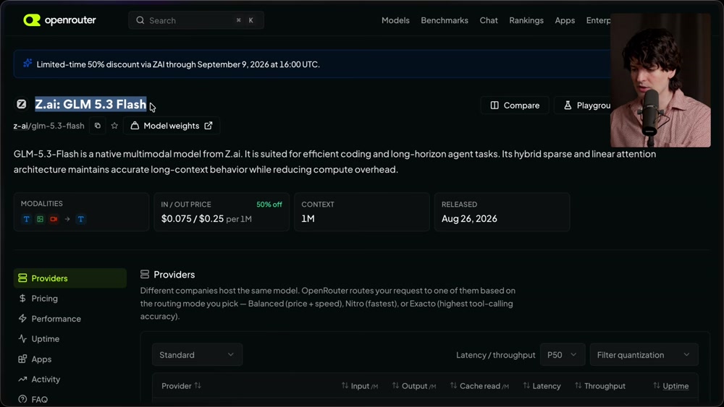Click the Z.ai: GLM 5.3 Flash title
Image resolution: width=724 pixels, height=407 pixels.
tap(90, 104)
